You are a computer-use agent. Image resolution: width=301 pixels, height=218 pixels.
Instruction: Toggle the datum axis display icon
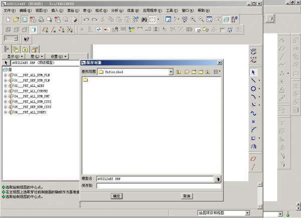[x=53, y=30]
